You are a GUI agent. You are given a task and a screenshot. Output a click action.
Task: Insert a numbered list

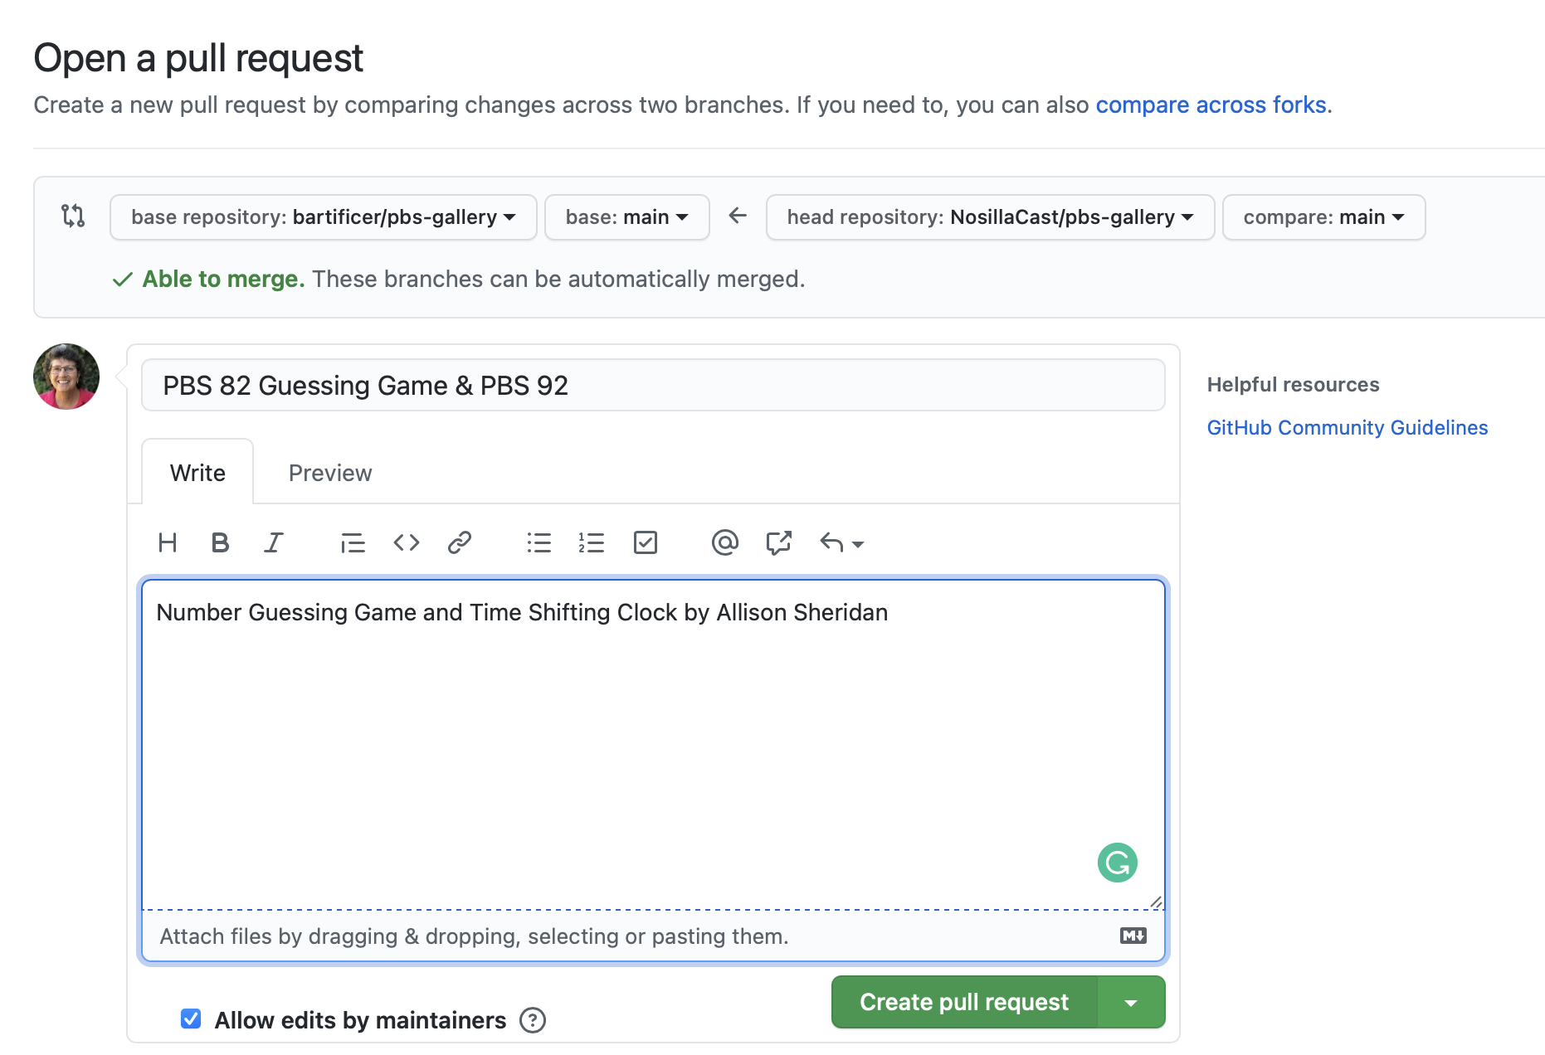pos(592,542)
